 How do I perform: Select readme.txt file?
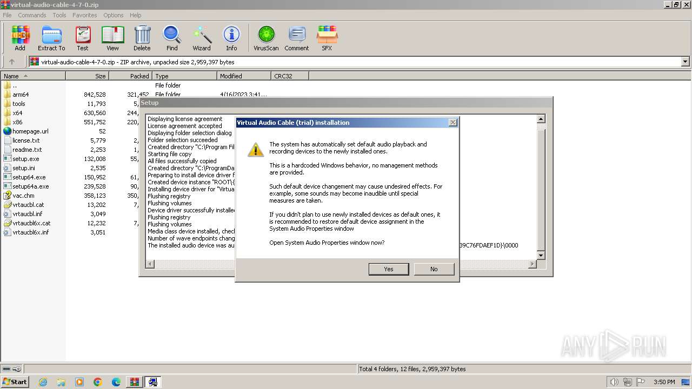point(27,150)
